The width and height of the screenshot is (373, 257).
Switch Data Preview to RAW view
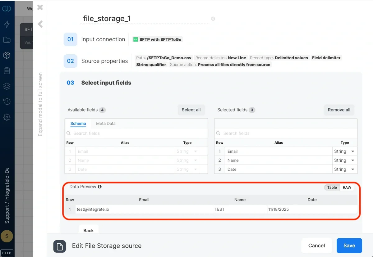pos(347,187)
